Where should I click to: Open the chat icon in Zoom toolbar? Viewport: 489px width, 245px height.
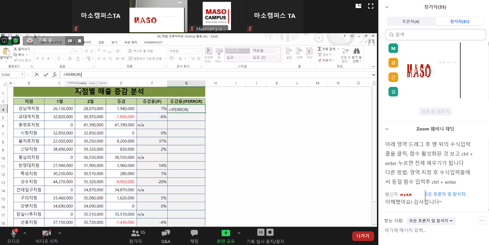point(194,233)
